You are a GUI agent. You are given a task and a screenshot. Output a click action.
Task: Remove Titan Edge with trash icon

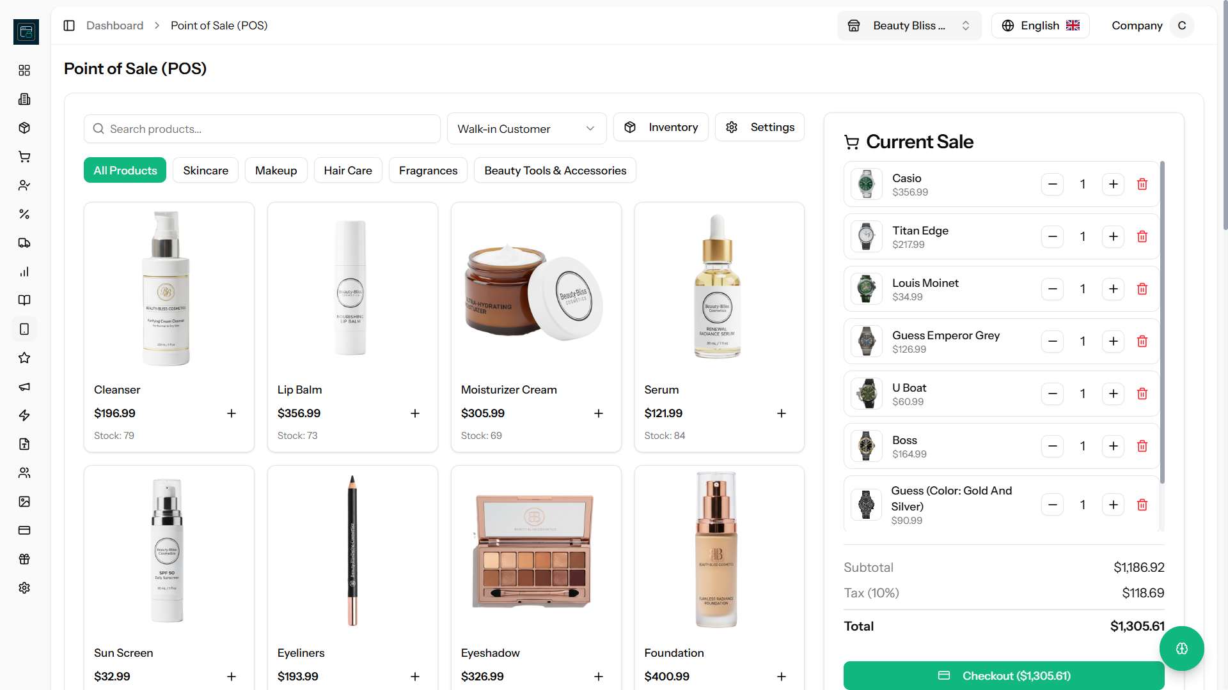click(x=1142, y=236)
